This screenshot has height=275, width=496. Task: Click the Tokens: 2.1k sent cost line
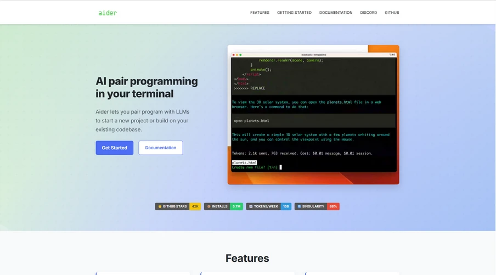click(x=302, y=154)
